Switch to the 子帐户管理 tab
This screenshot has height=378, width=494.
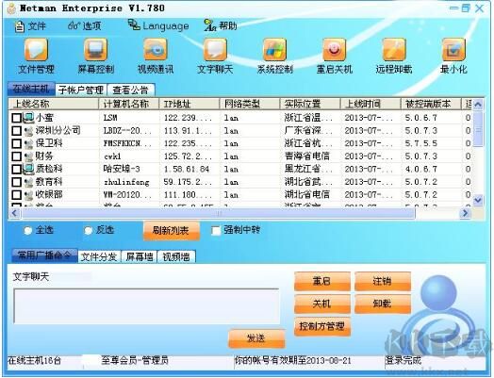[x=81, y=90]
